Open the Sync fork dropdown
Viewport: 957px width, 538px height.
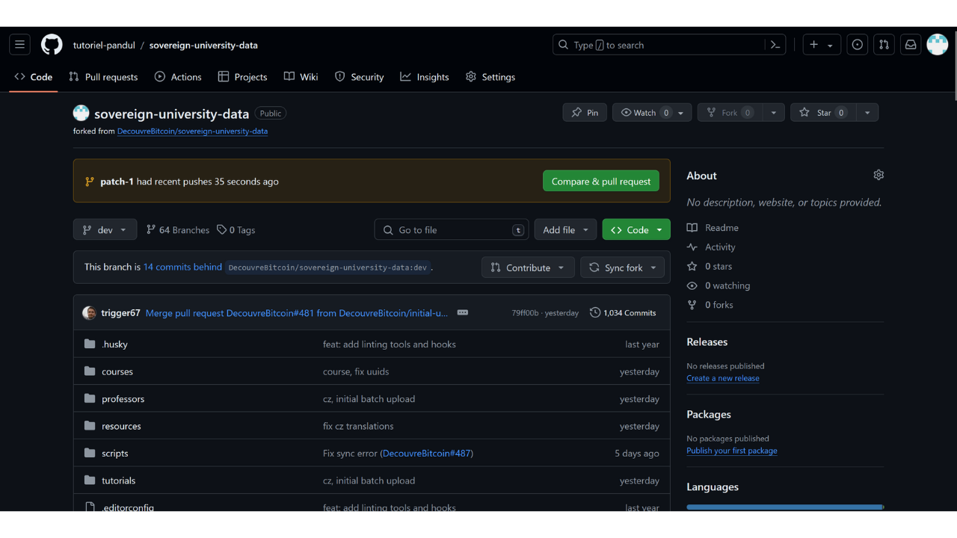[x=622, y=268]
